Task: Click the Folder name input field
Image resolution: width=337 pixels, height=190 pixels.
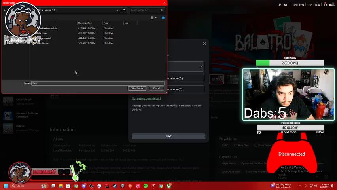Action: [x=98, y=83]
